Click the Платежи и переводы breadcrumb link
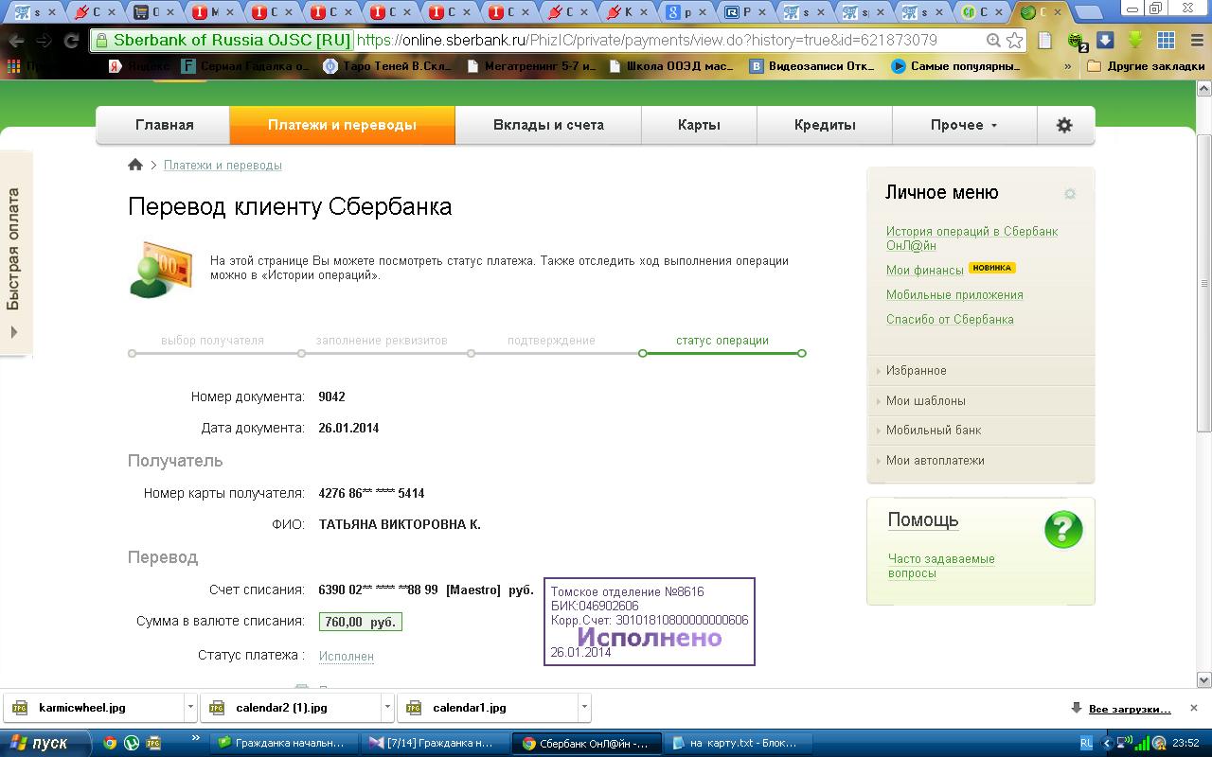 [223, 166]
